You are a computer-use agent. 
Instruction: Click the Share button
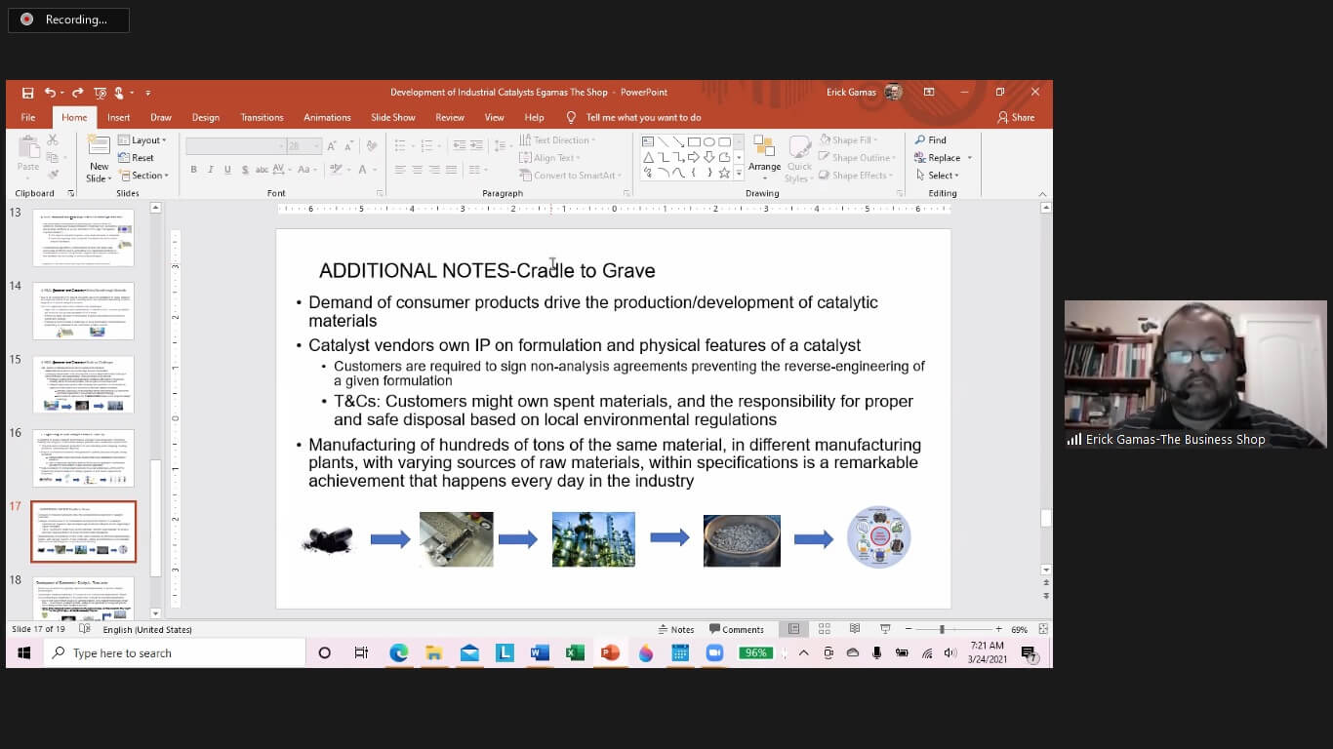1016,117
